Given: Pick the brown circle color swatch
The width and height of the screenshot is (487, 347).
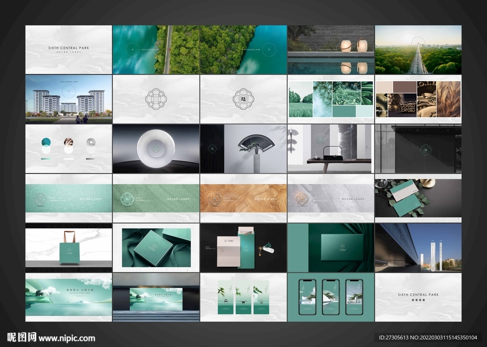Looking at the screenshot, I should tap(68, 142).
